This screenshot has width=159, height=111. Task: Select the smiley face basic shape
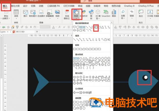pos(93,65)
